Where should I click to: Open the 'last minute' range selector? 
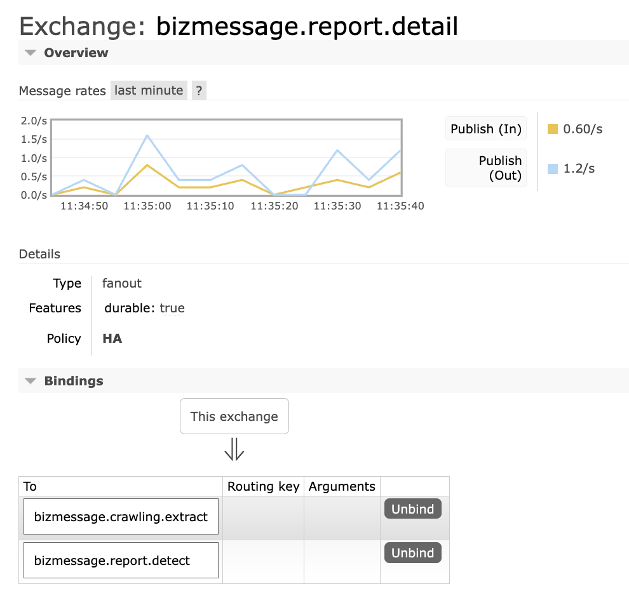click(149, 91)
